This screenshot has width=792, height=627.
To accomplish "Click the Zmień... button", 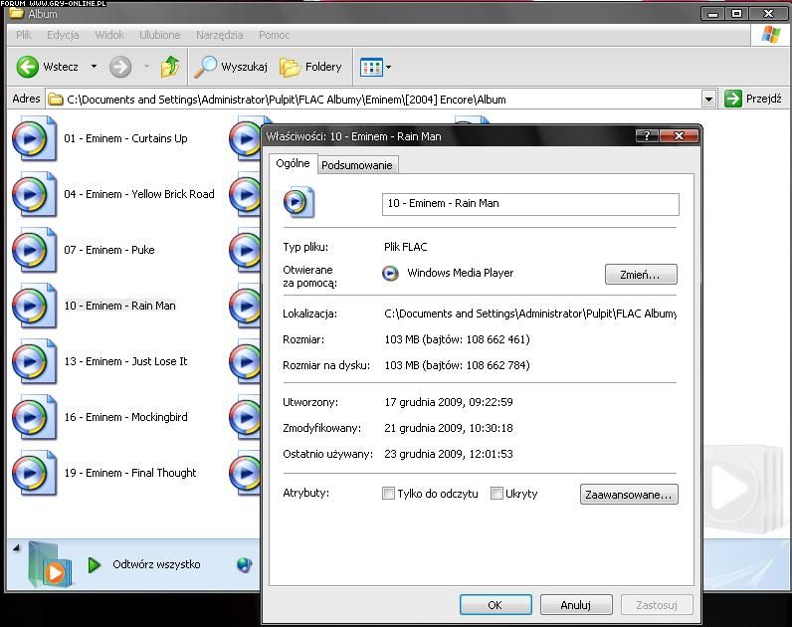I will (641, 274).
